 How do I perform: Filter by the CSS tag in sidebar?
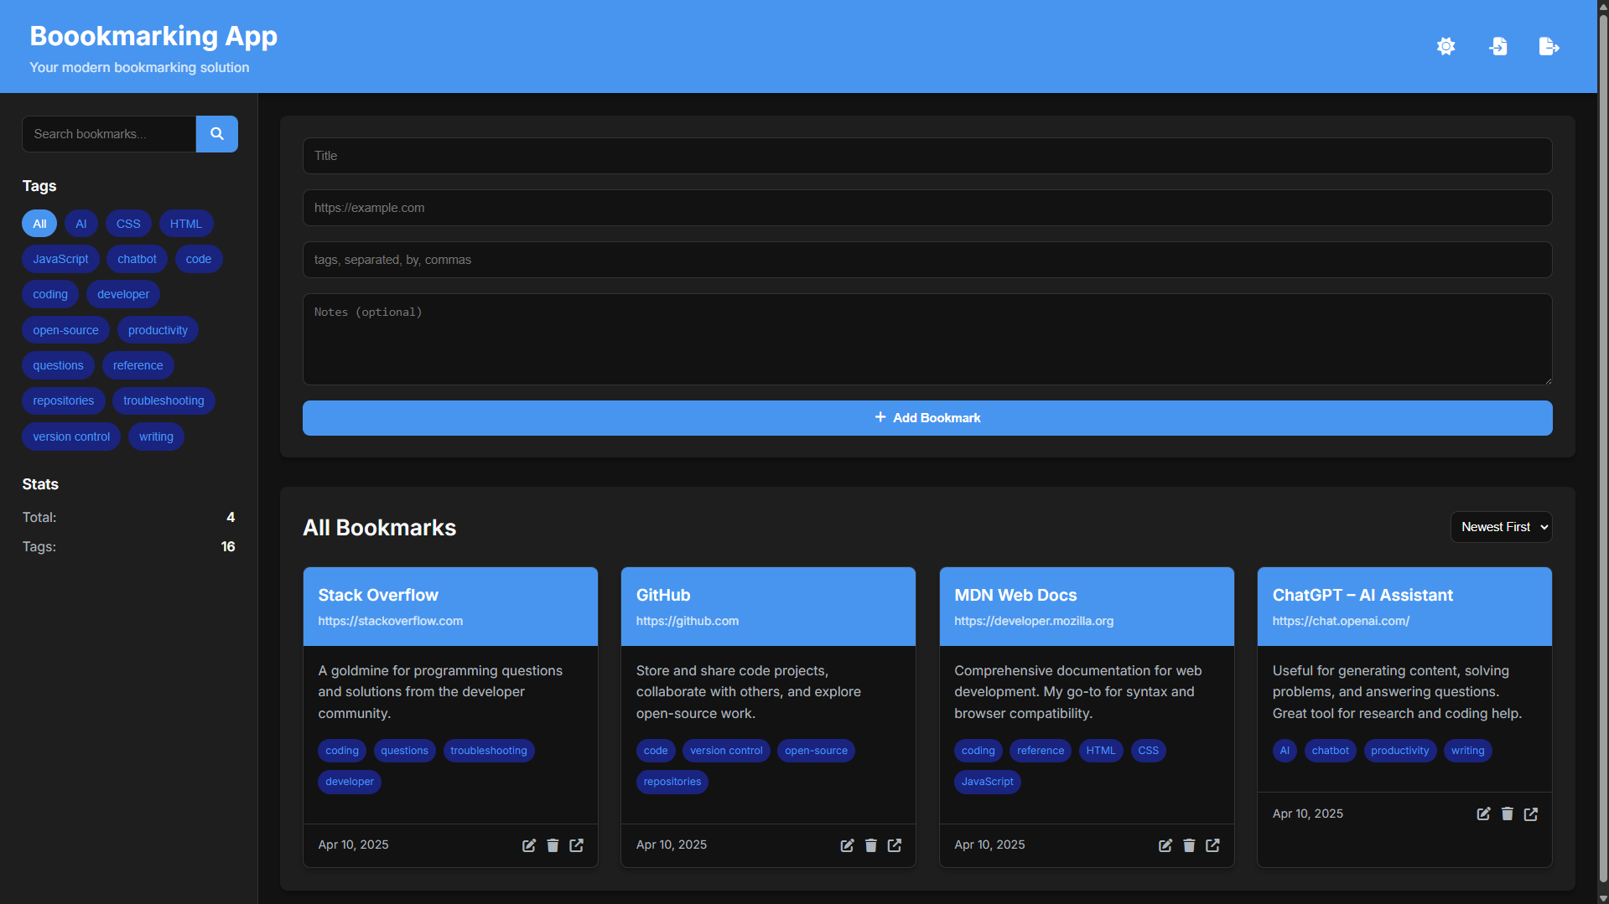(x=128, y=224)
